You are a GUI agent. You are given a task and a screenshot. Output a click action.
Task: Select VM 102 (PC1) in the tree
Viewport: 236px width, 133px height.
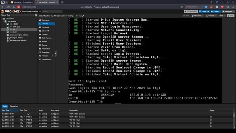[13, 30]
